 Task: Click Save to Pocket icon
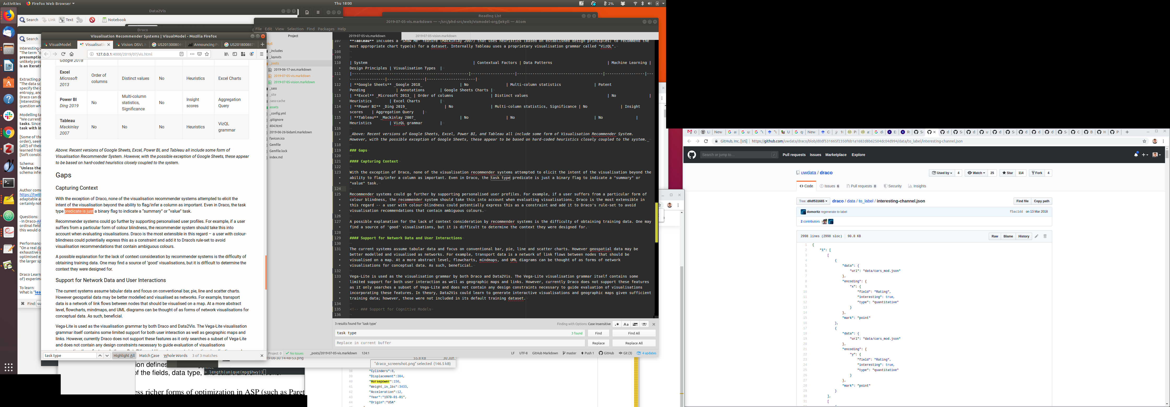(x=199, y=54)
